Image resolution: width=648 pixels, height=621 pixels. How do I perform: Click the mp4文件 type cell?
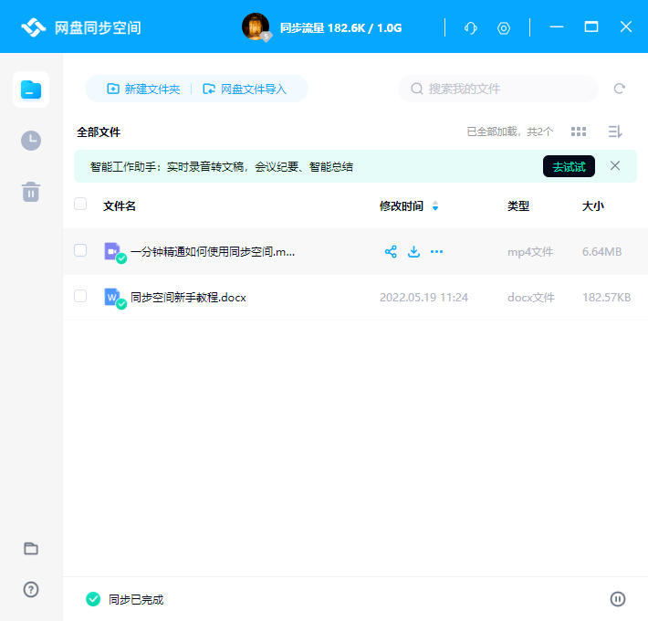pos(530,251)
